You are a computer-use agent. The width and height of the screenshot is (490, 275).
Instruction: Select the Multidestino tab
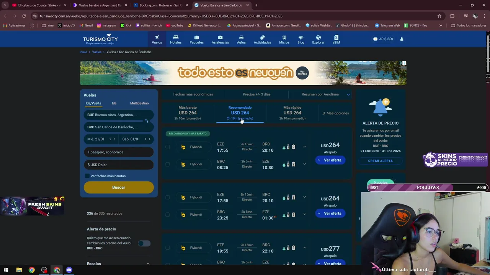point(139,104)
